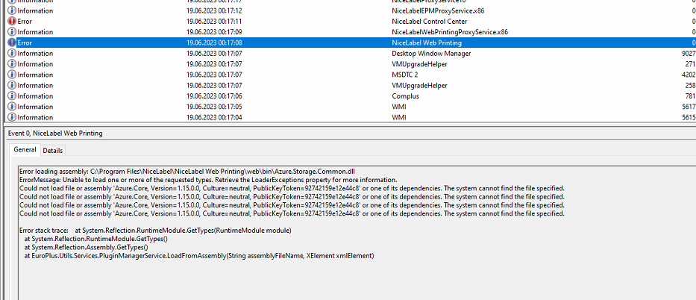Switch to the Details tab

tap(53, 151)
